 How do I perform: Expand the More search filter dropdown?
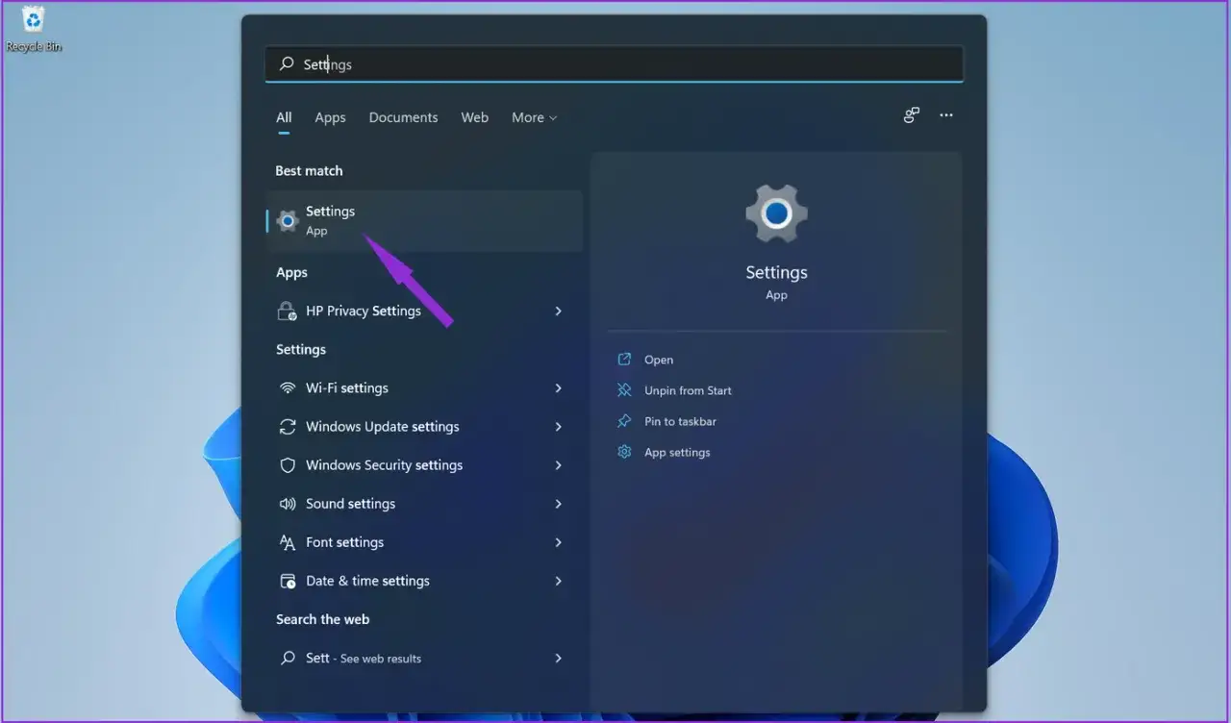point(535,116)
